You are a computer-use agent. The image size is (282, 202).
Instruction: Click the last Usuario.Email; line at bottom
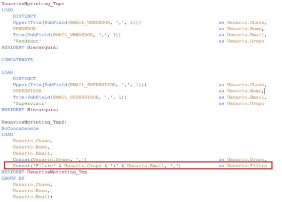[x=33, y=197]
